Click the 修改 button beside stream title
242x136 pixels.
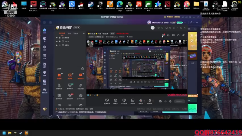(x=112, y=34)
